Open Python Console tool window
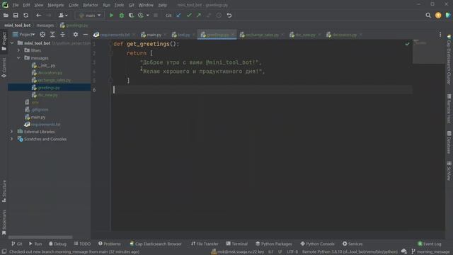This screenshot has width=453, height=255. click(x=317, y=244)
